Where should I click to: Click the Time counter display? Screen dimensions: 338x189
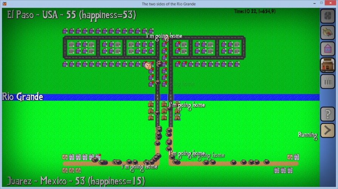click(255, 11)
